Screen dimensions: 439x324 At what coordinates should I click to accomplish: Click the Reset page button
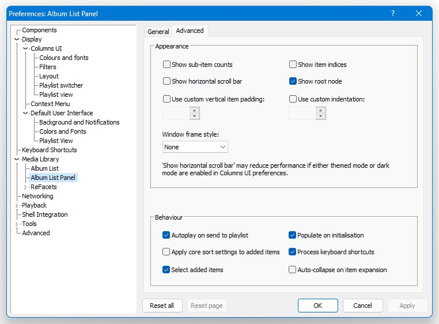207,306
